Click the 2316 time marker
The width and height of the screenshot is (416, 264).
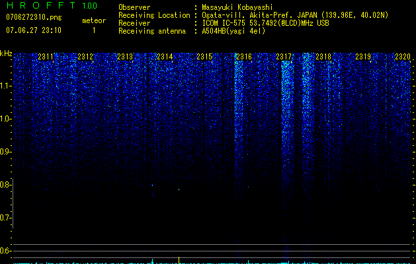tap(244, 56)
